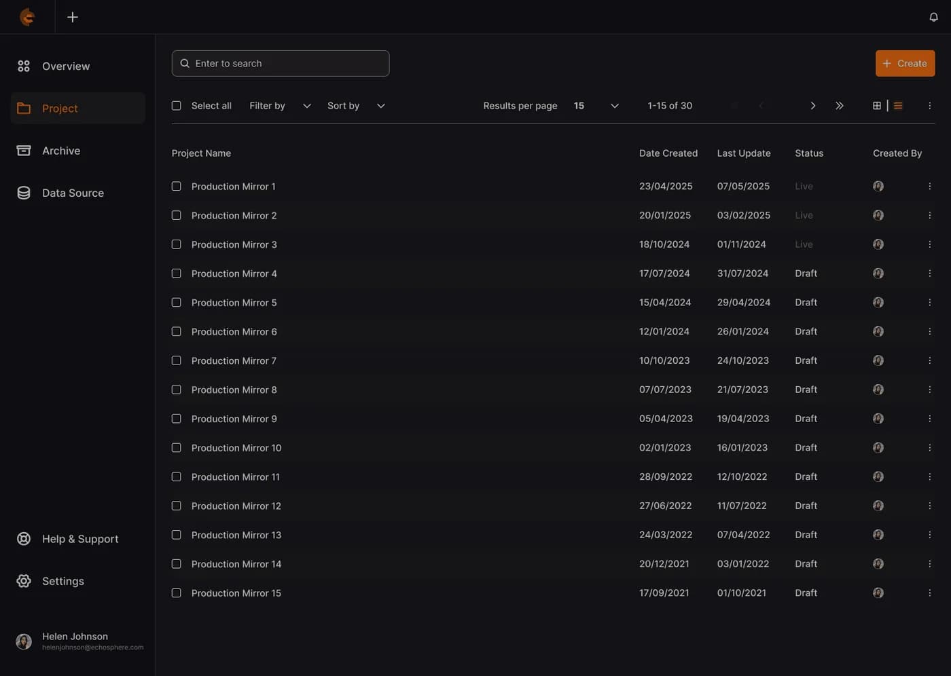Check Production Mirror 11 checkbox
Image resolution: width=951 pixels, height=676 pixels.
177,477
